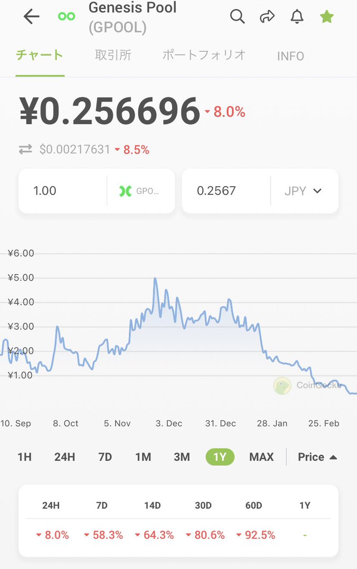357x569 pixels.
Task: Tap the Genesis Pool (GPOOL) title
Action: 133,17
